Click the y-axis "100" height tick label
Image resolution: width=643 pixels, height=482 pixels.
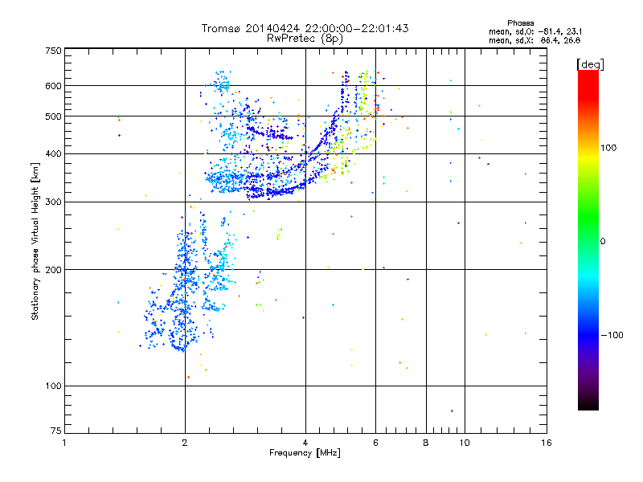(53, 386)
